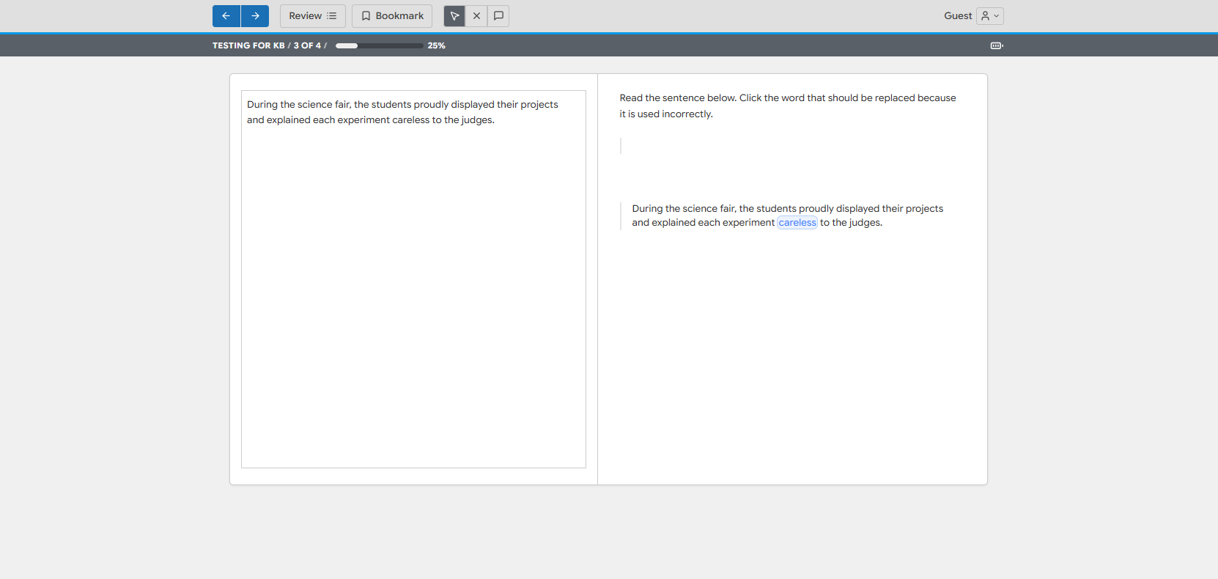Click the word 'projects' in answer sentence

[924, 209]
